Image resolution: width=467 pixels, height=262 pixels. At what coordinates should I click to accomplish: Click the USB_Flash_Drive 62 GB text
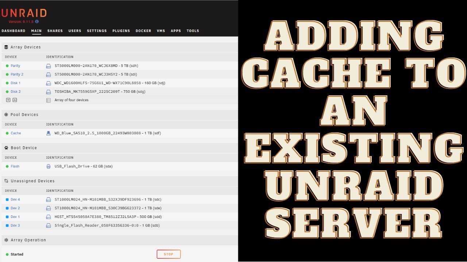tap(84, 166)
